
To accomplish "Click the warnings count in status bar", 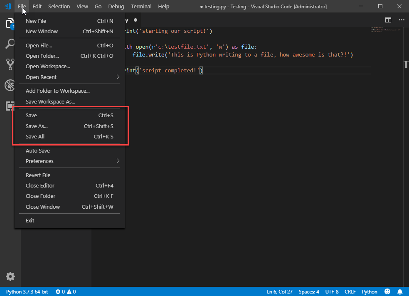I will [x=71, y=291].
